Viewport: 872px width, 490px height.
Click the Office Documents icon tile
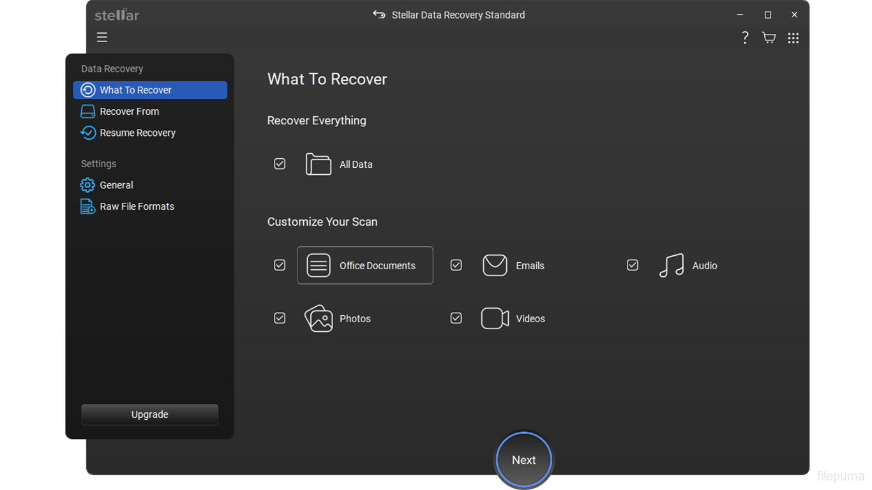(x=319, y=265)
